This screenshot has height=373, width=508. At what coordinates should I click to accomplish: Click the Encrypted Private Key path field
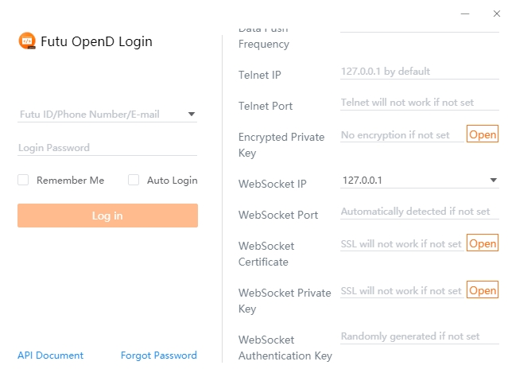(x=401, y=136)
